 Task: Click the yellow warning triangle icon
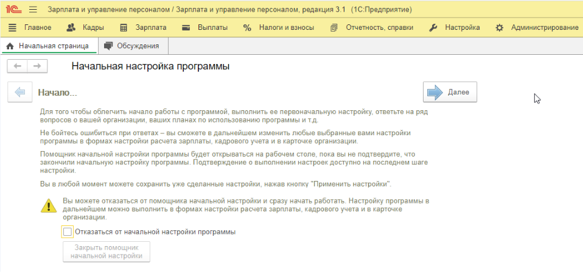(49, 206)
